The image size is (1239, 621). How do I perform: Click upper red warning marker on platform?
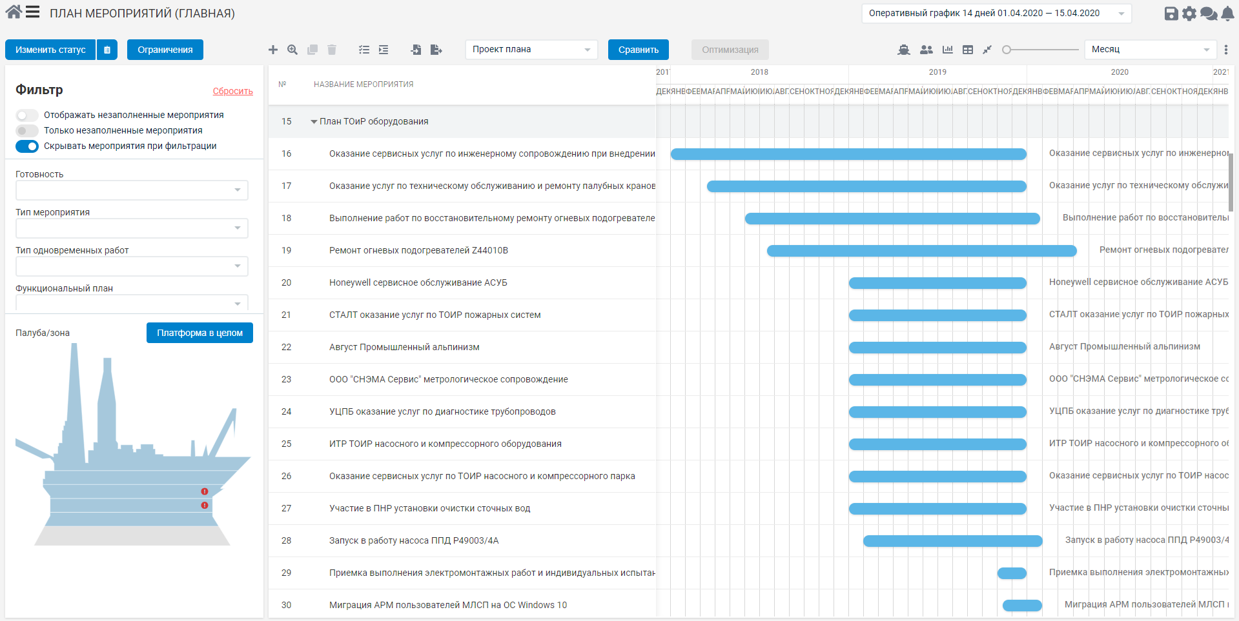click(x=205, y=491)
